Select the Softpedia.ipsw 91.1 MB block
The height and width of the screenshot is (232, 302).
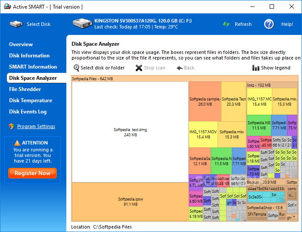pyautogui.click(x=130, y=201)
